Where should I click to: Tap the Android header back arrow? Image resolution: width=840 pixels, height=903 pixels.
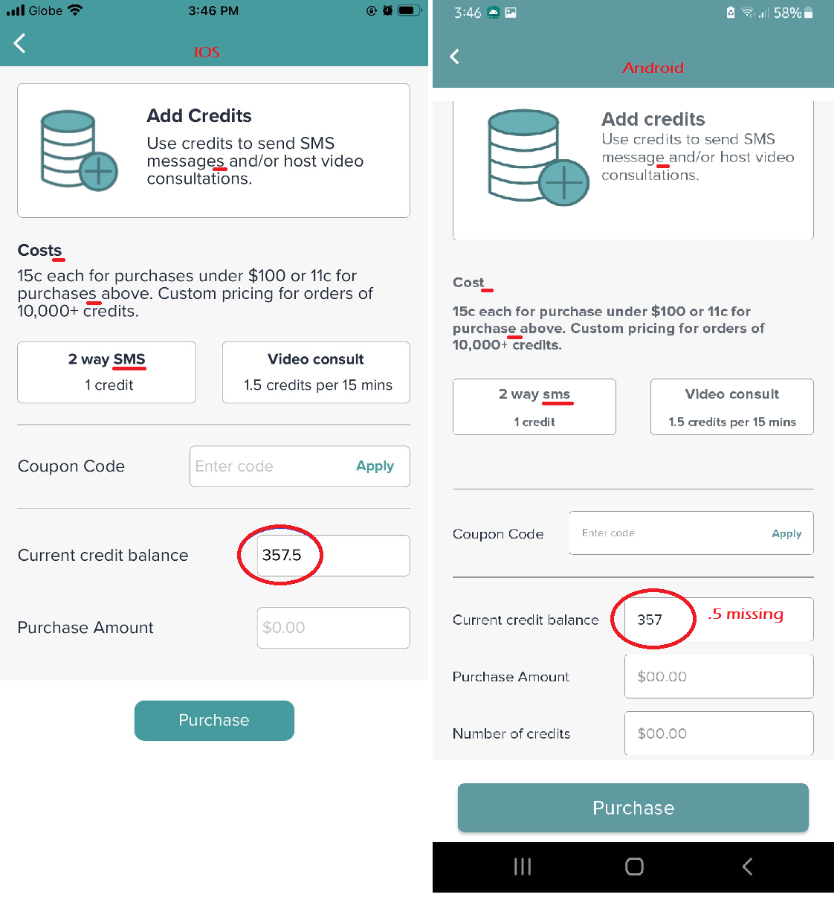pyautogui.click(x=455, y=57)
